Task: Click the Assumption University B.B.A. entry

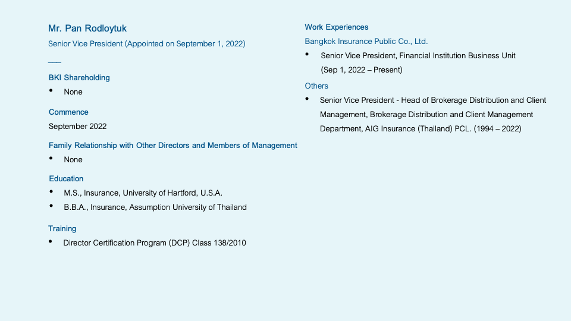Action: (x=155, y=207)
